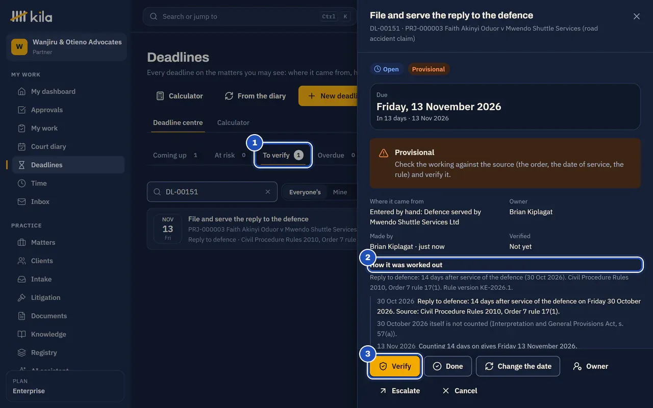This screenshot has height=408, width=653.
Task: Click Change the date
Action: click(x=518, y=366)
